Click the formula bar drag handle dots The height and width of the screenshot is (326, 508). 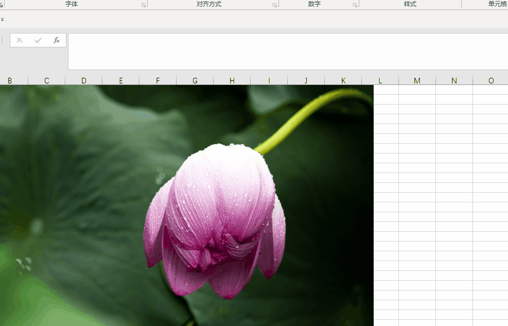pos(2,40)
